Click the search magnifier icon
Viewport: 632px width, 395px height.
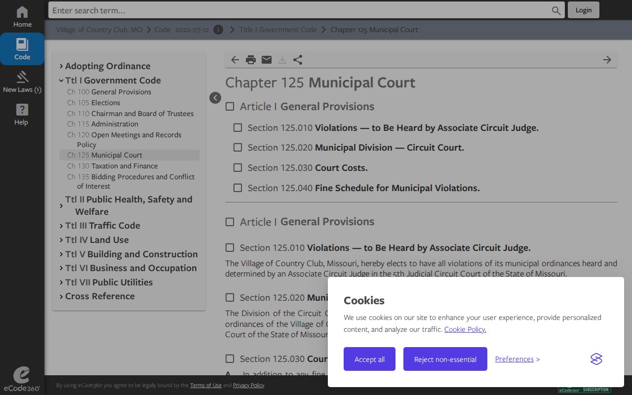[x=556, y=10]
